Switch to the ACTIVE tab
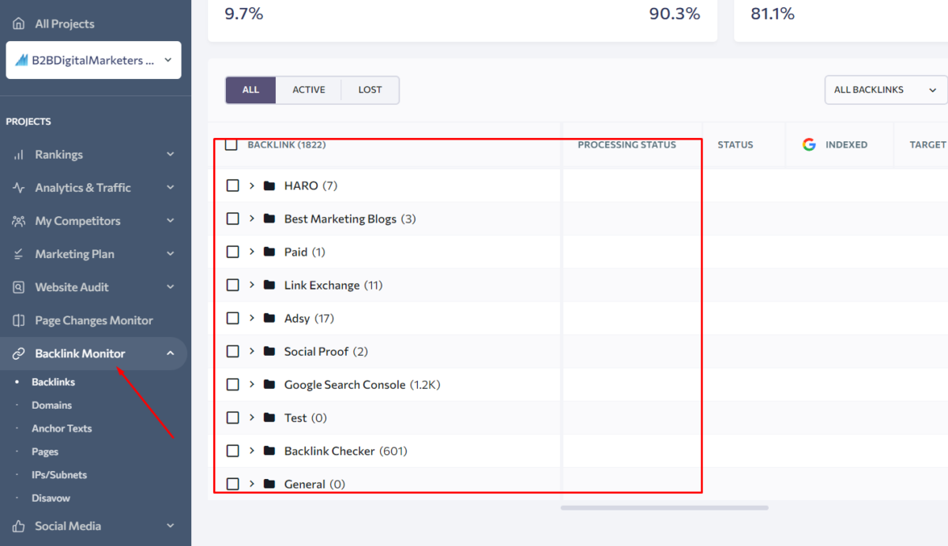Screen dimensions: 948x546 tap(309, 89)
